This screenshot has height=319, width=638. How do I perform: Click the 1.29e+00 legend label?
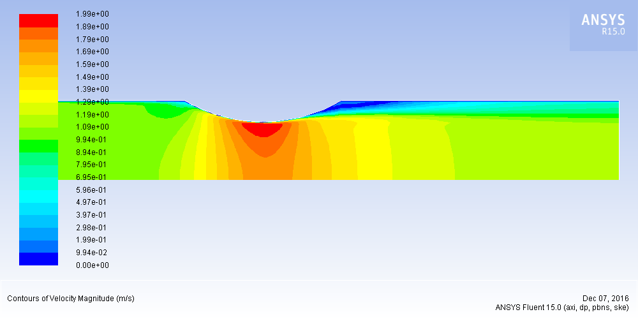click(93, 101)
